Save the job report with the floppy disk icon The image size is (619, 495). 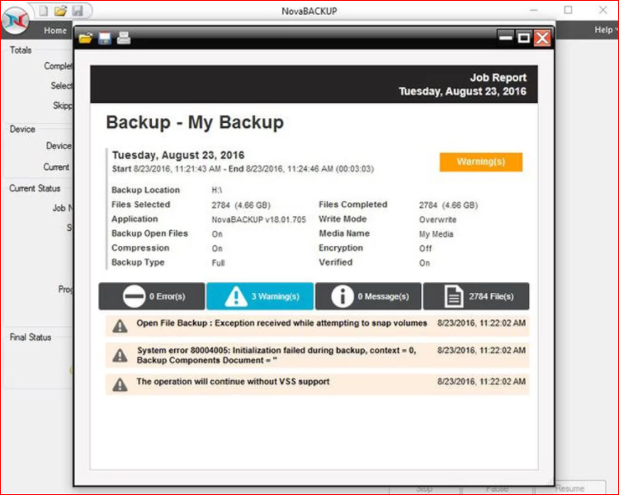point(105,38)
